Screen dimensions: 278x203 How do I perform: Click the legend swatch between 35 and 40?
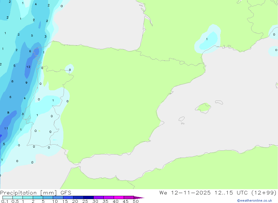tap(108, 197)
